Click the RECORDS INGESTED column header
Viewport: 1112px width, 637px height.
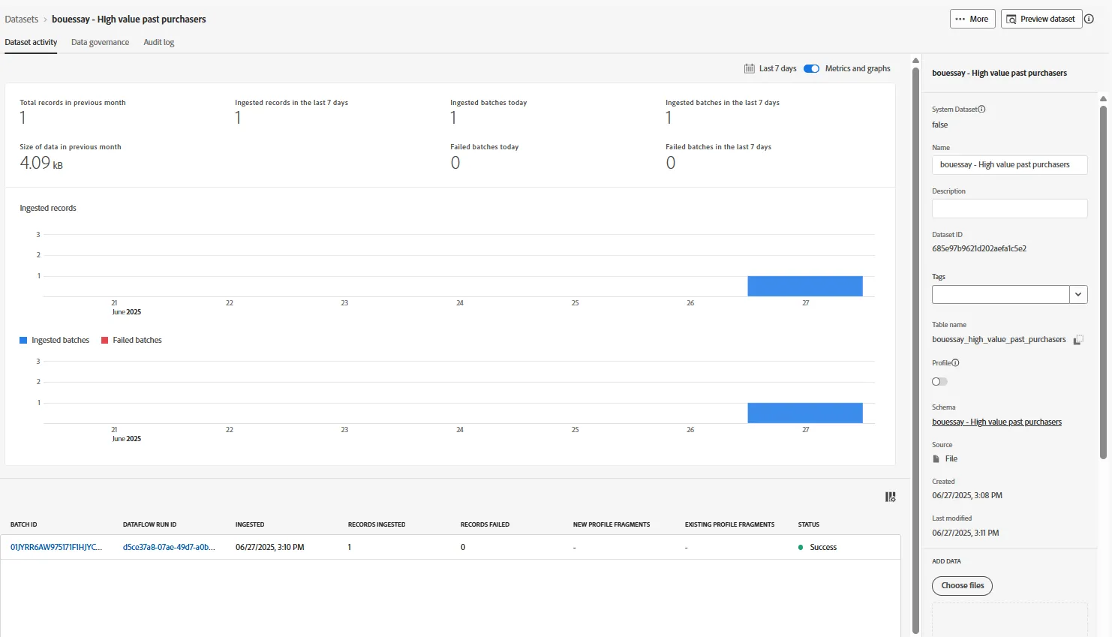coord(377,524)
